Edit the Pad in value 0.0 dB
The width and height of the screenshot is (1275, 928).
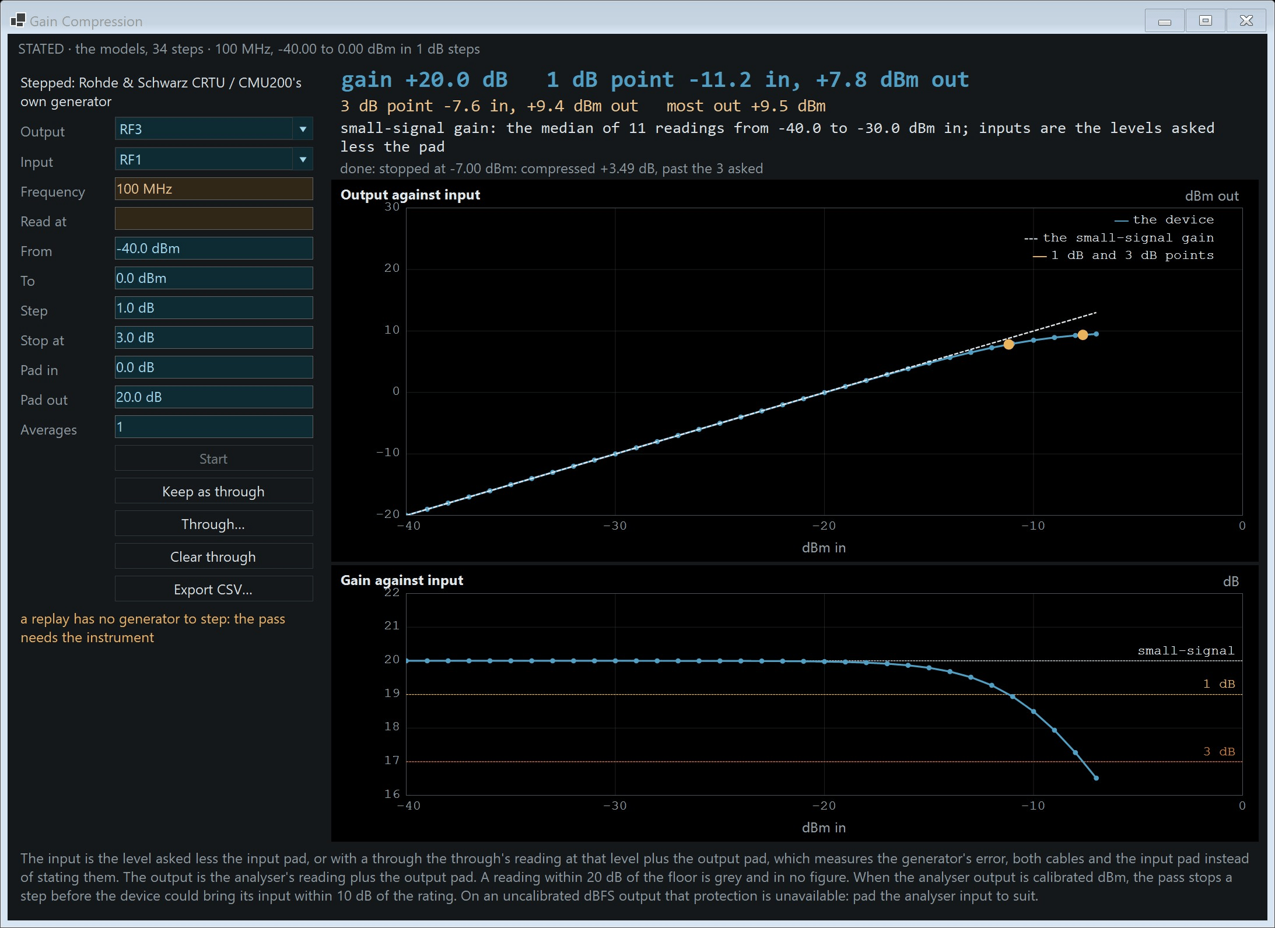tap(213, 367)
